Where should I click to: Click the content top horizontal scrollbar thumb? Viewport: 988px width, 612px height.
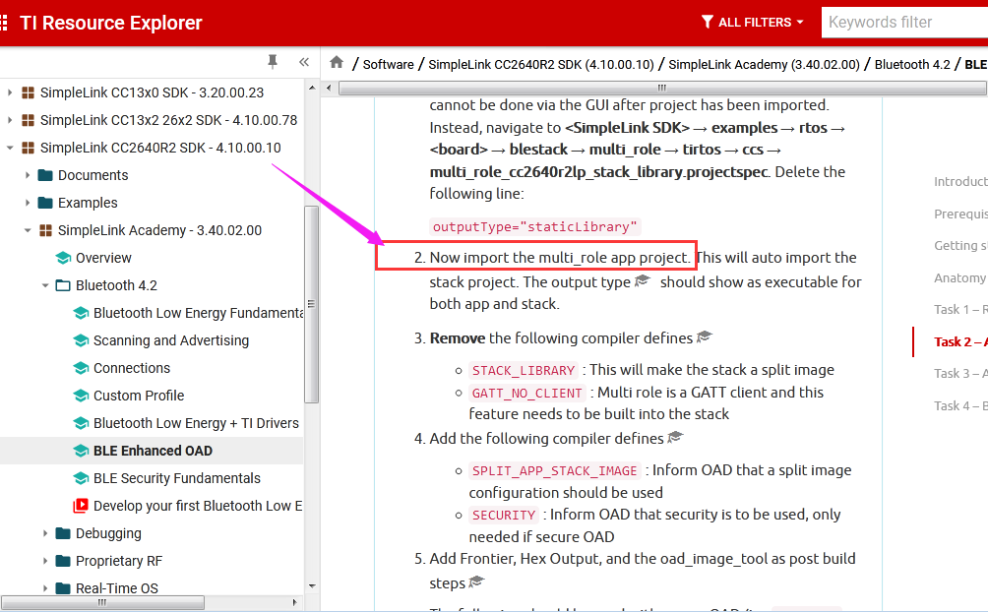pos(662,88)
